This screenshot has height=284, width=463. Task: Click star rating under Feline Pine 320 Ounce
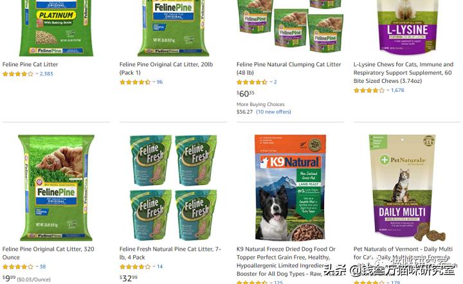[x=18, y=267]
